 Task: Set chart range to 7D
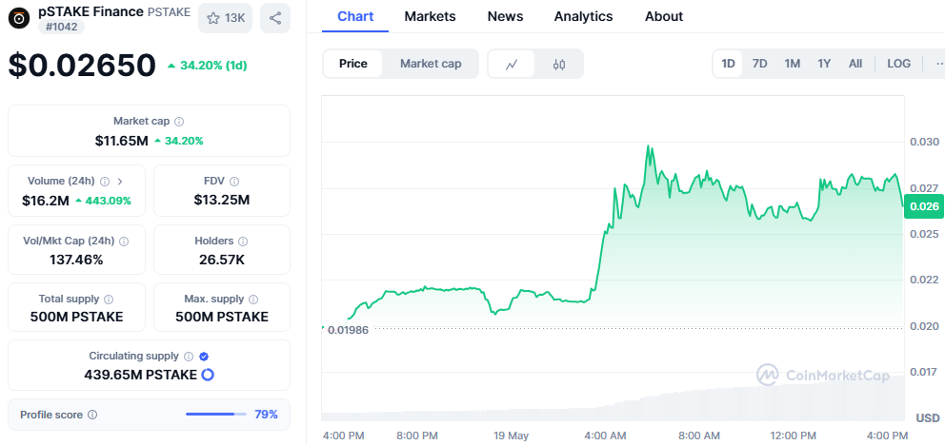click(x=760, y=64)
